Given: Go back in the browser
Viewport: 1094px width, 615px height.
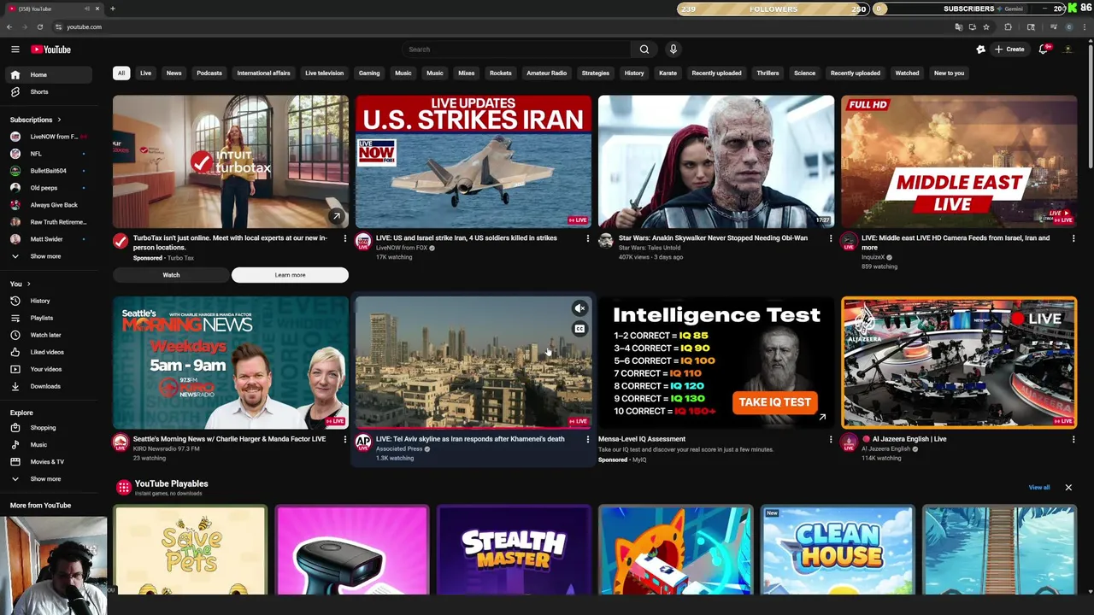Looking at the screenshot, I should [x=9, y=26].
